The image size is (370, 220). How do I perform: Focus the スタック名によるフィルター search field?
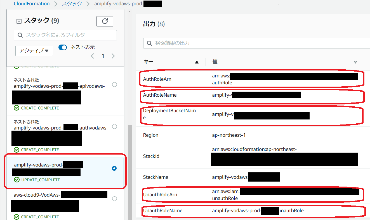pyautogui.click(x=65, y=35)
